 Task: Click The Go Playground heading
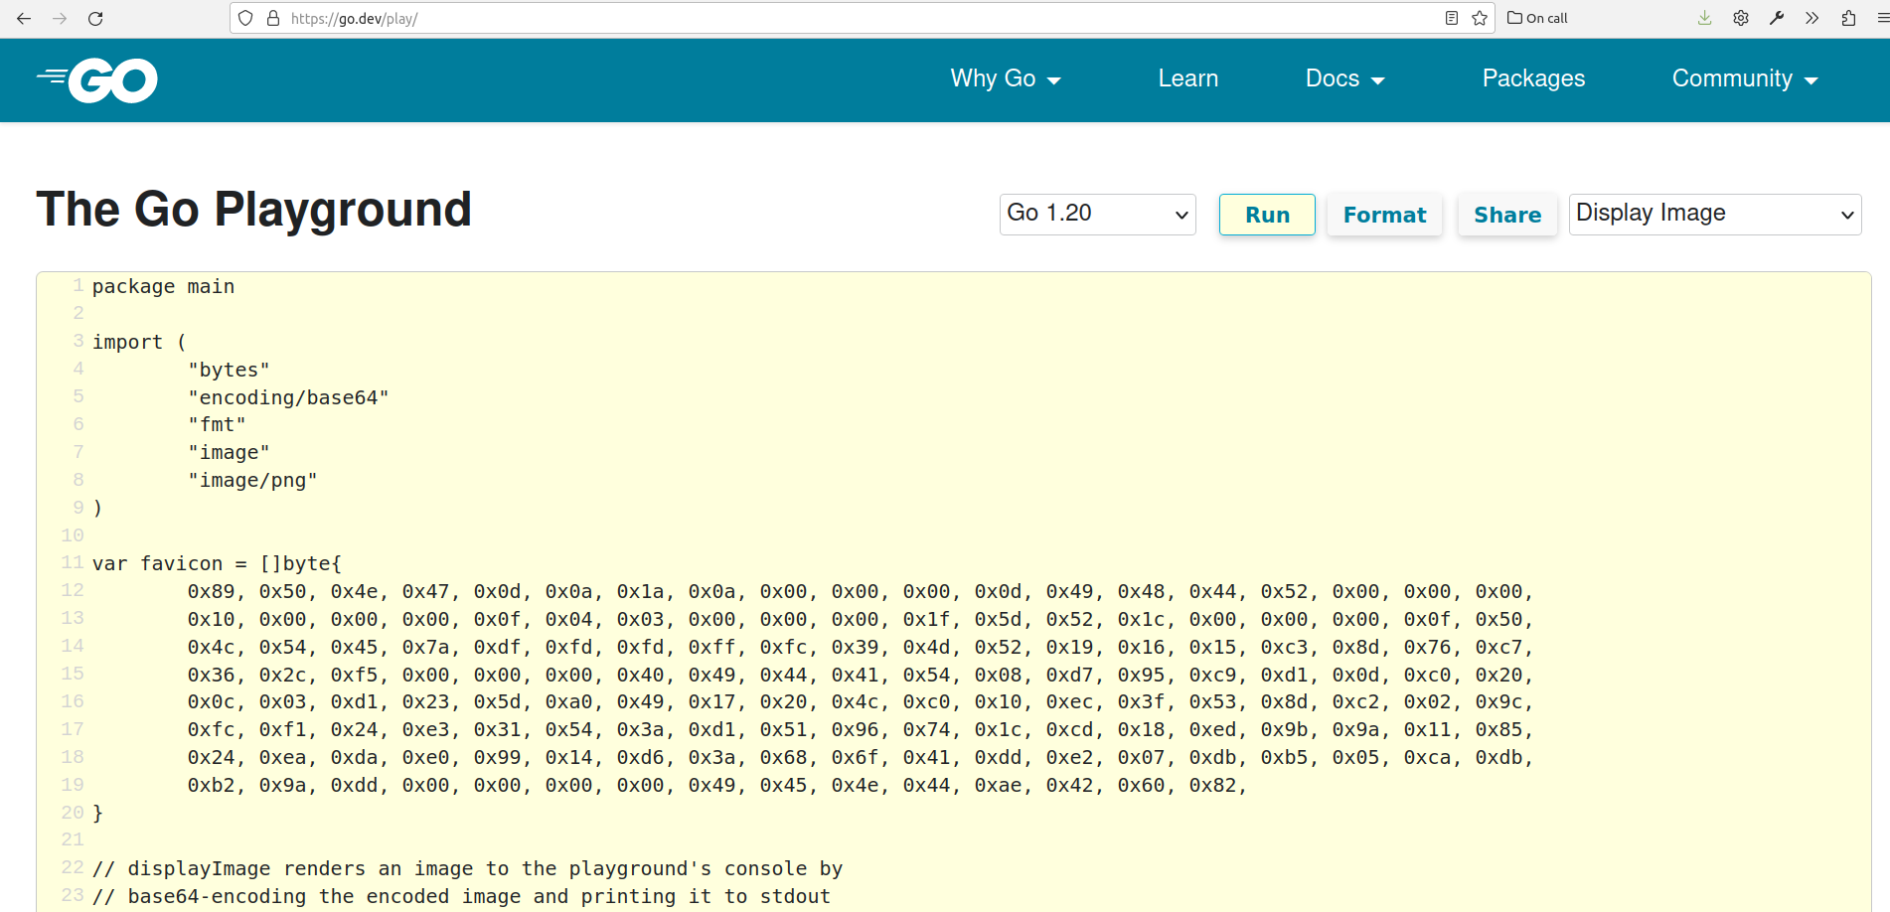253,210
